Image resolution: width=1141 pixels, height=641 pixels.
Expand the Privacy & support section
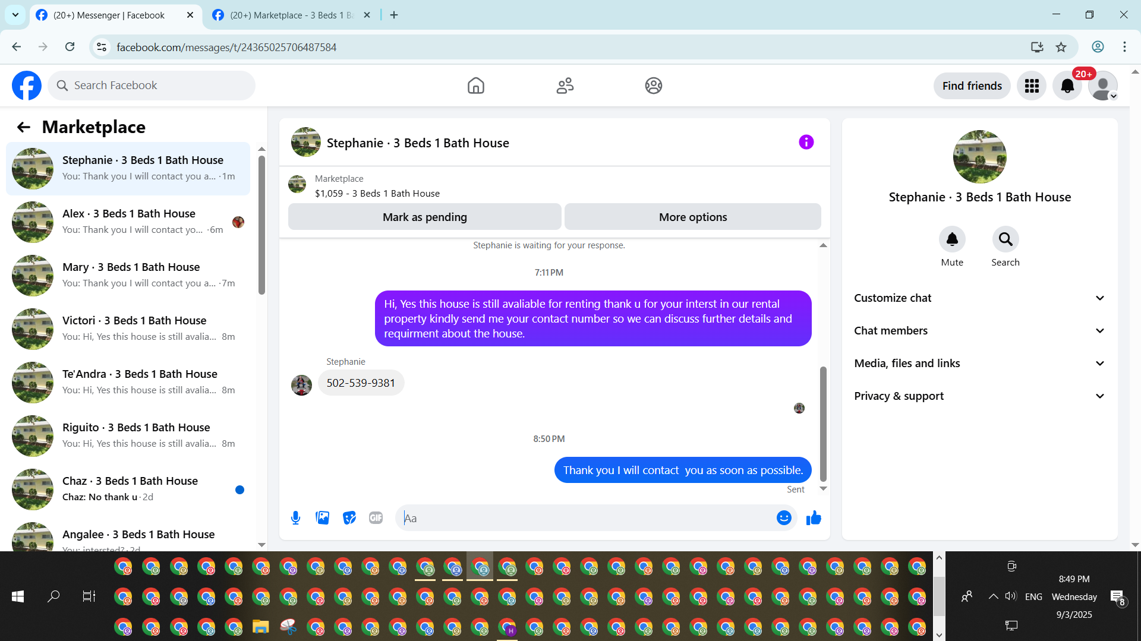click(x=980, y=396)
